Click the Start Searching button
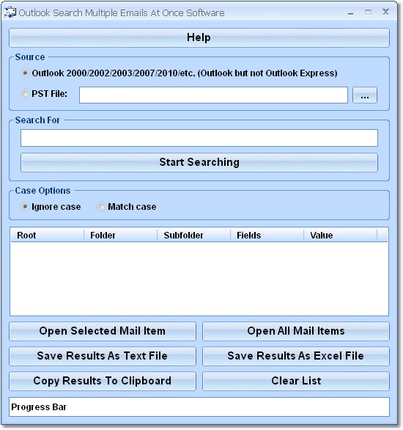 [199, 162]
